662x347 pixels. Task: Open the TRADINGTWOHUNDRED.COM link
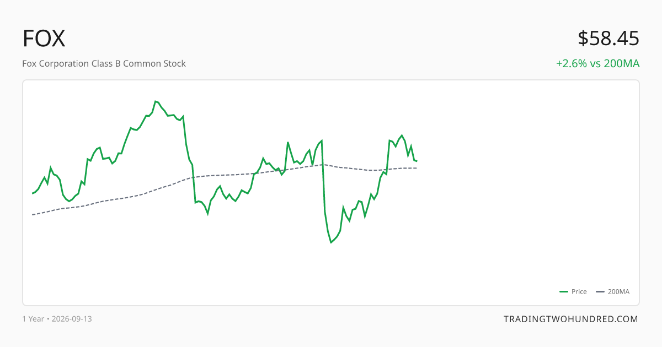[x=571, y=319]
